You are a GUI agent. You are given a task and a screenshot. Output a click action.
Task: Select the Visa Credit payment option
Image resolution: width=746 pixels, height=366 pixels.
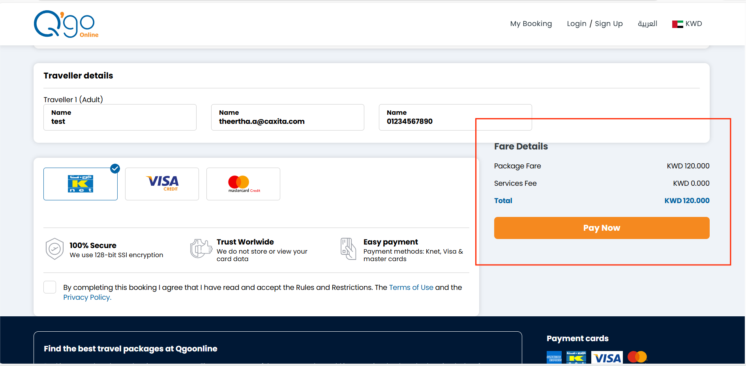pos(162,184)
